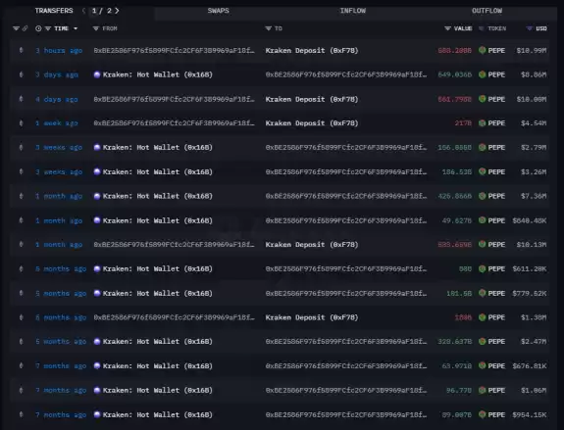Image resolution: width=564 pixels, height=430 pixels.
Task: Click PEPE token icon in $10.13M row
Action: pyautogui.click(x=483, y=244)
